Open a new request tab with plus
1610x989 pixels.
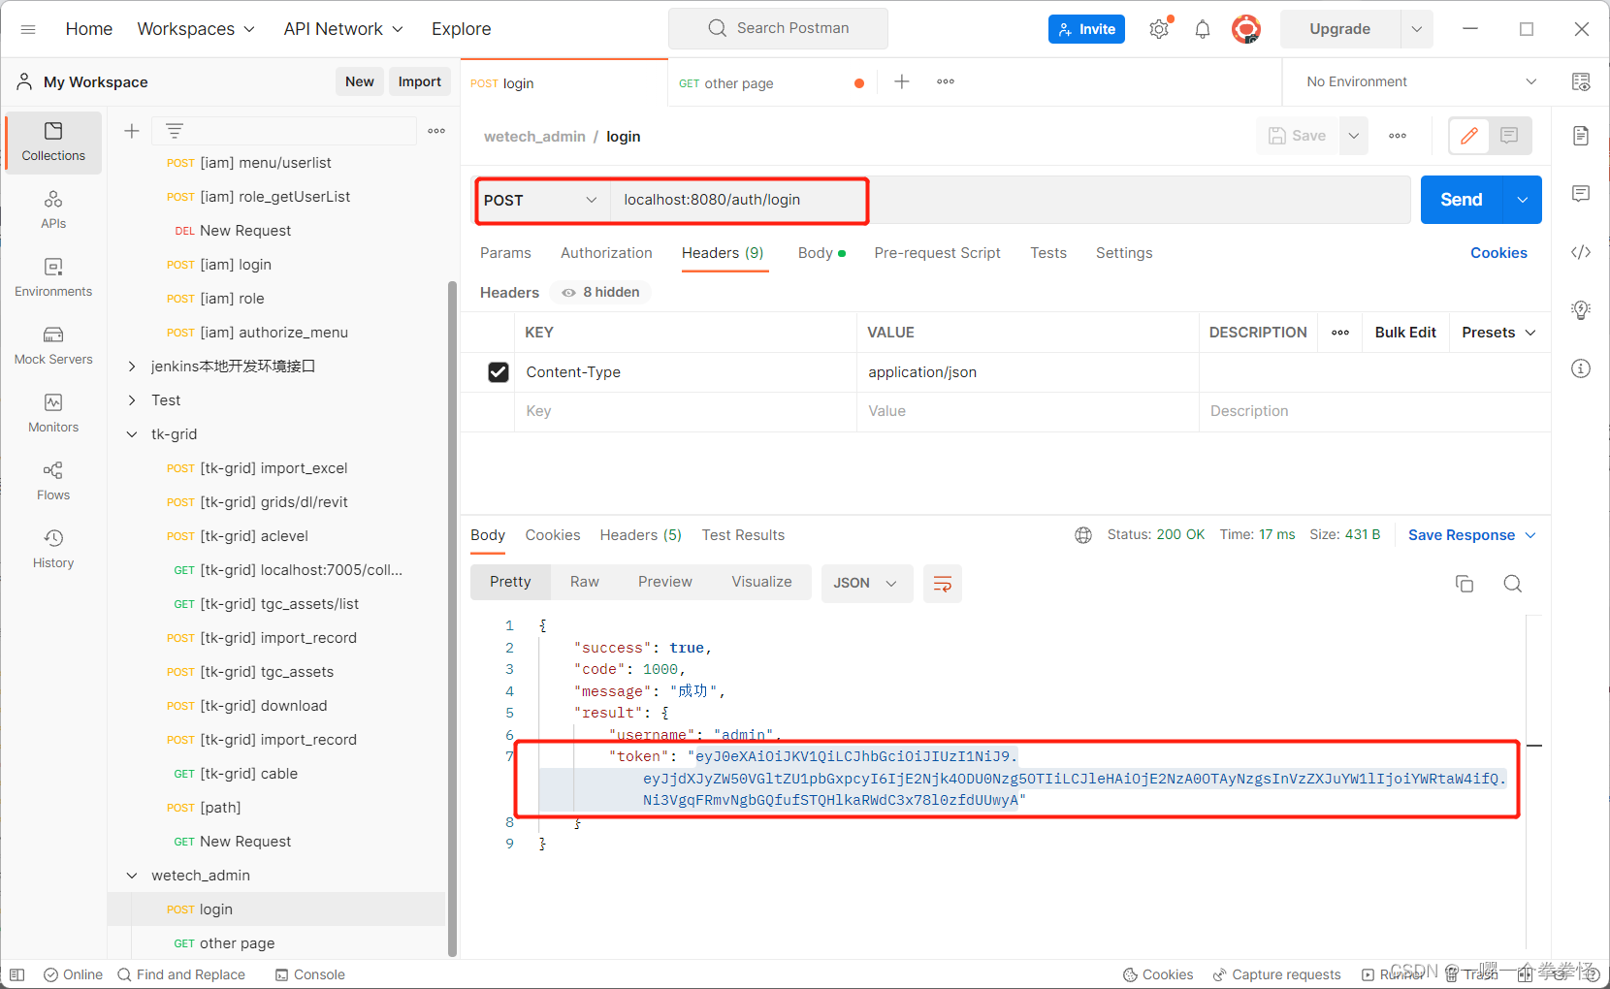(x=902, y=81)
